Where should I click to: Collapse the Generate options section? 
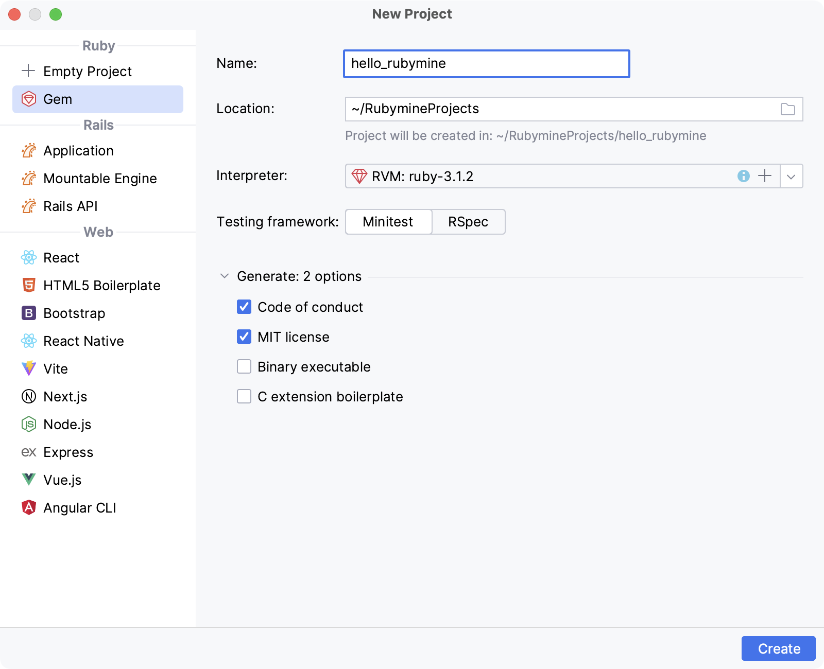[x=225, y=276]
